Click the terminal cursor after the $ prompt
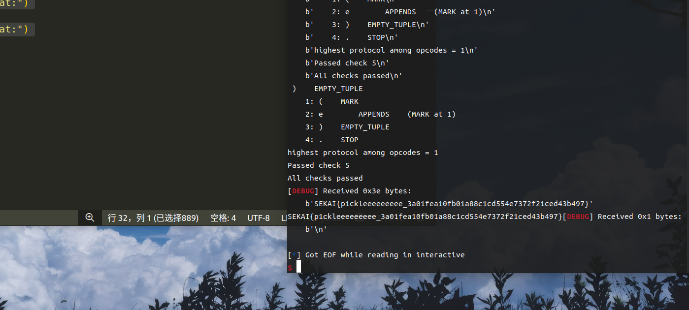The width and height of the screenshot is (689, 310). (298, 267)
